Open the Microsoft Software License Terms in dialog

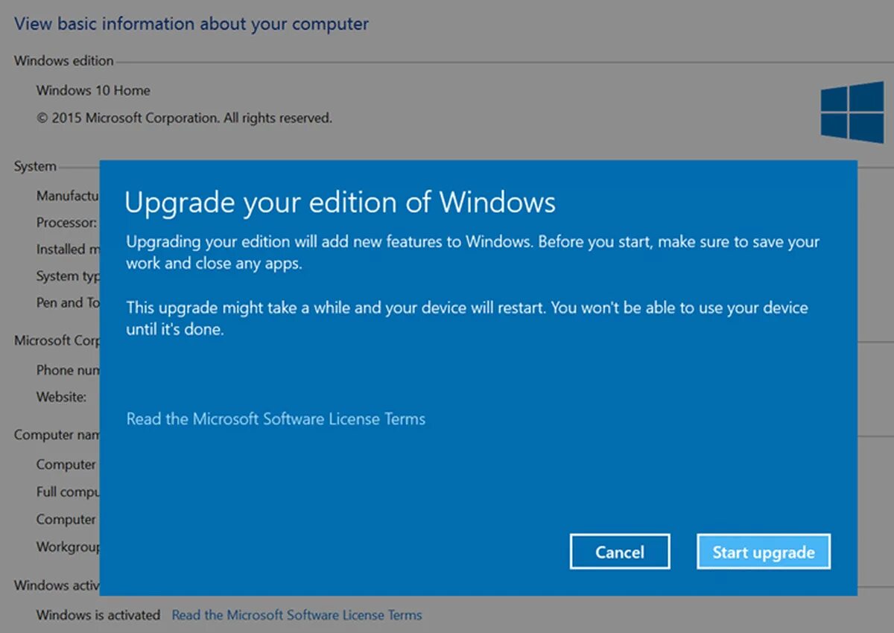click(276, 419)
